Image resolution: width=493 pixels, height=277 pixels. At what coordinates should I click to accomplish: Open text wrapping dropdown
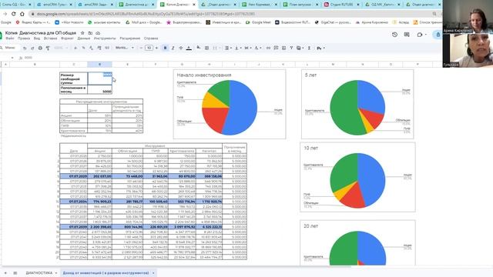tap(247, 48)
